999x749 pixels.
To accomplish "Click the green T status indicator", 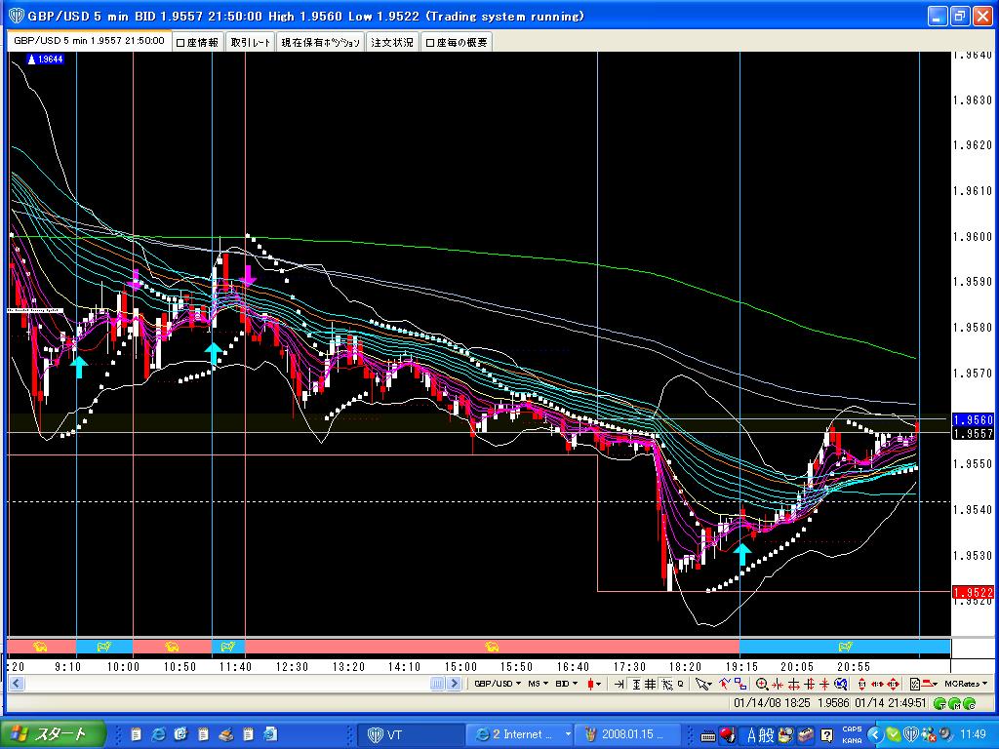I will click(x=939, y=704).
